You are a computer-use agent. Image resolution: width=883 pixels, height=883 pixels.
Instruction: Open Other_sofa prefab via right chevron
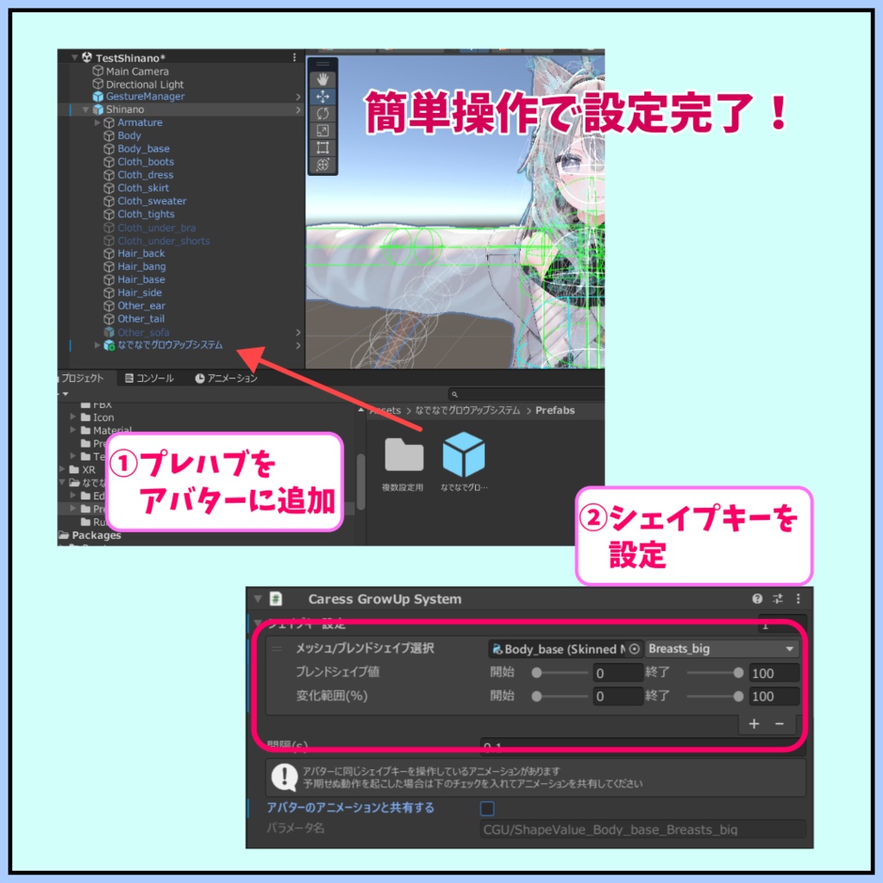297,332
